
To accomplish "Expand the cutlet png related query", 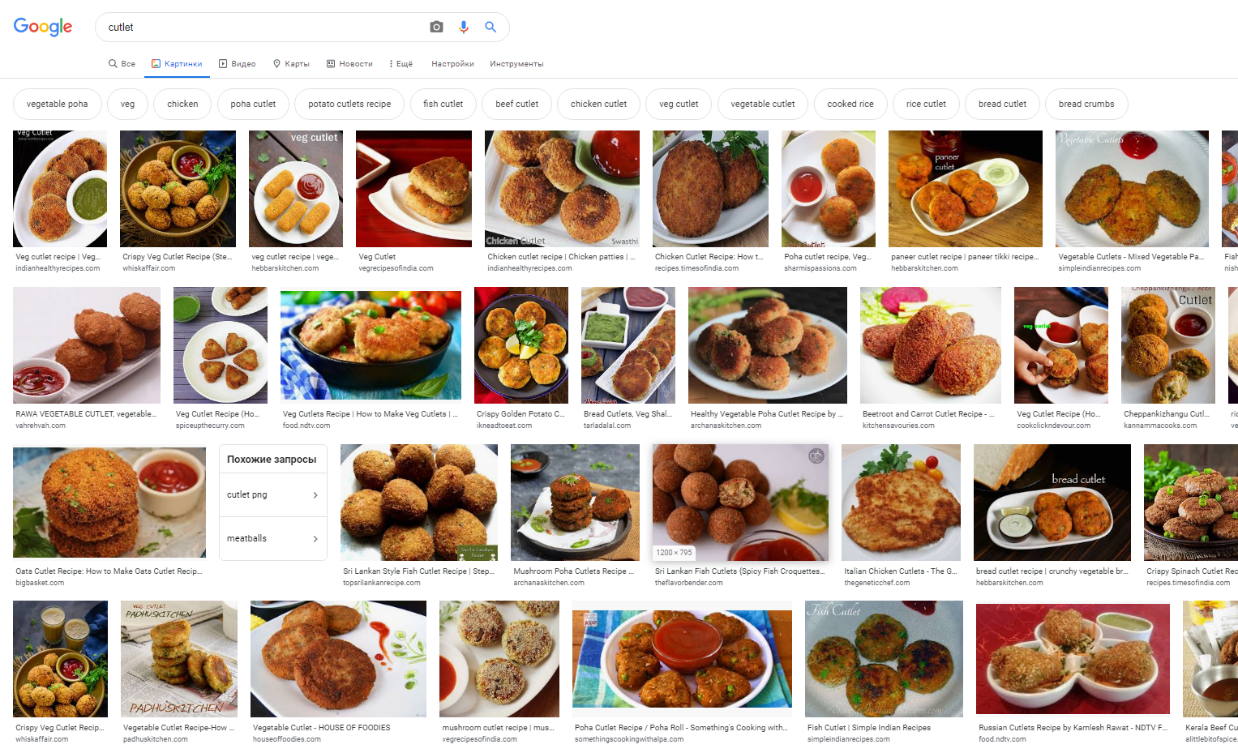I will tap(272, 494).
